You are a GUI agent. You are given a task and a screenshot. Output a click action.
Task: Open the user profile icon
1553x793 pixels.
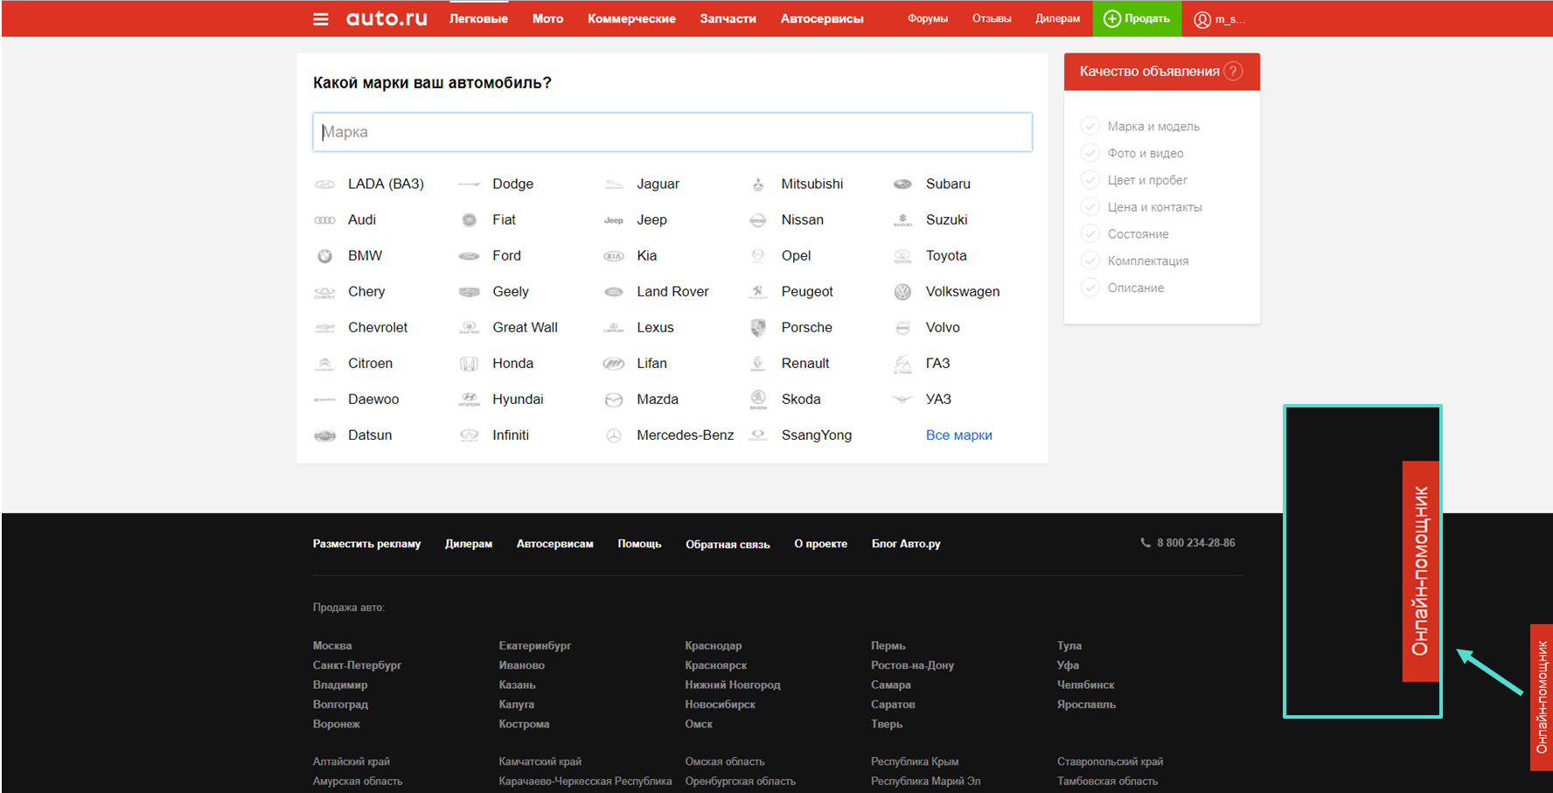1202,19
